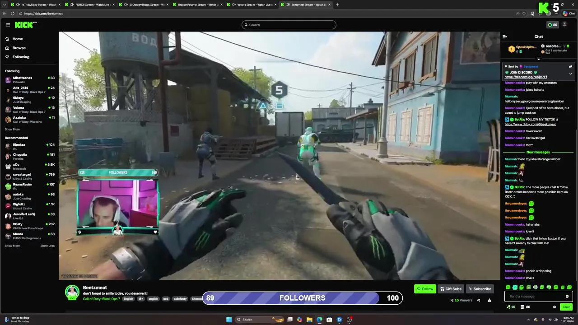Open xQc recommended channel
The image size is (578, 325).
[29, 166]
